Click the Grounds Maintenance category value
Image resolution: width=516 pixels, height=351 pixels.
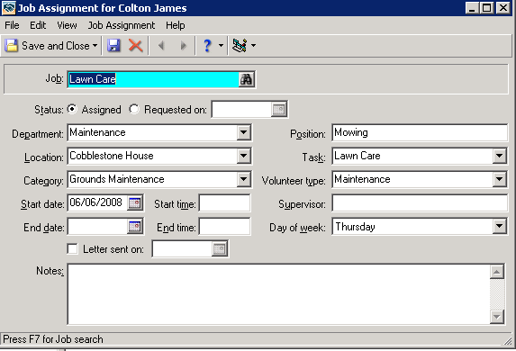click(117, 179)
